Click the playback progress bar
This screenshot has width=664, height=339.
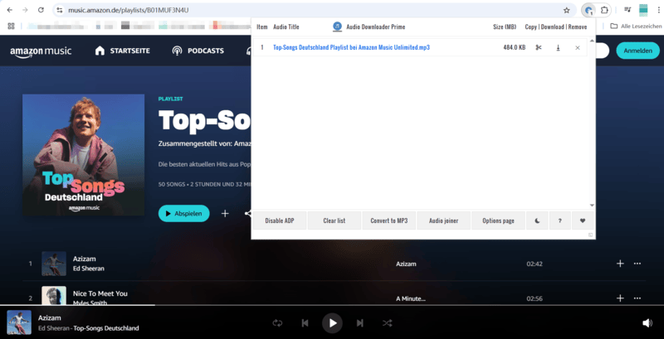332,305
